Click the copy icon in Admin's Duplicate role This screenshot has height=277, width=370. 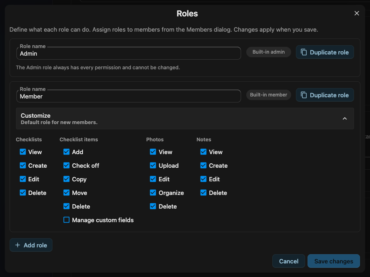pyautogui.click(x=304, y=52)
